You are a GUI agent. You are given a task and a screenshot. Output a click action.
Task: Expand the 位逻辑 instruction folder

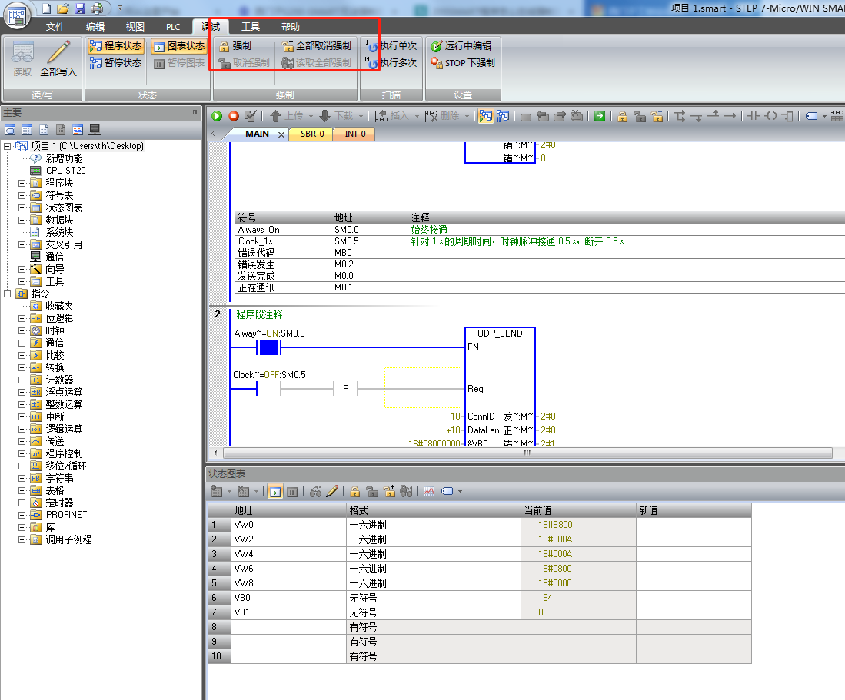click(x=22, y=318)
